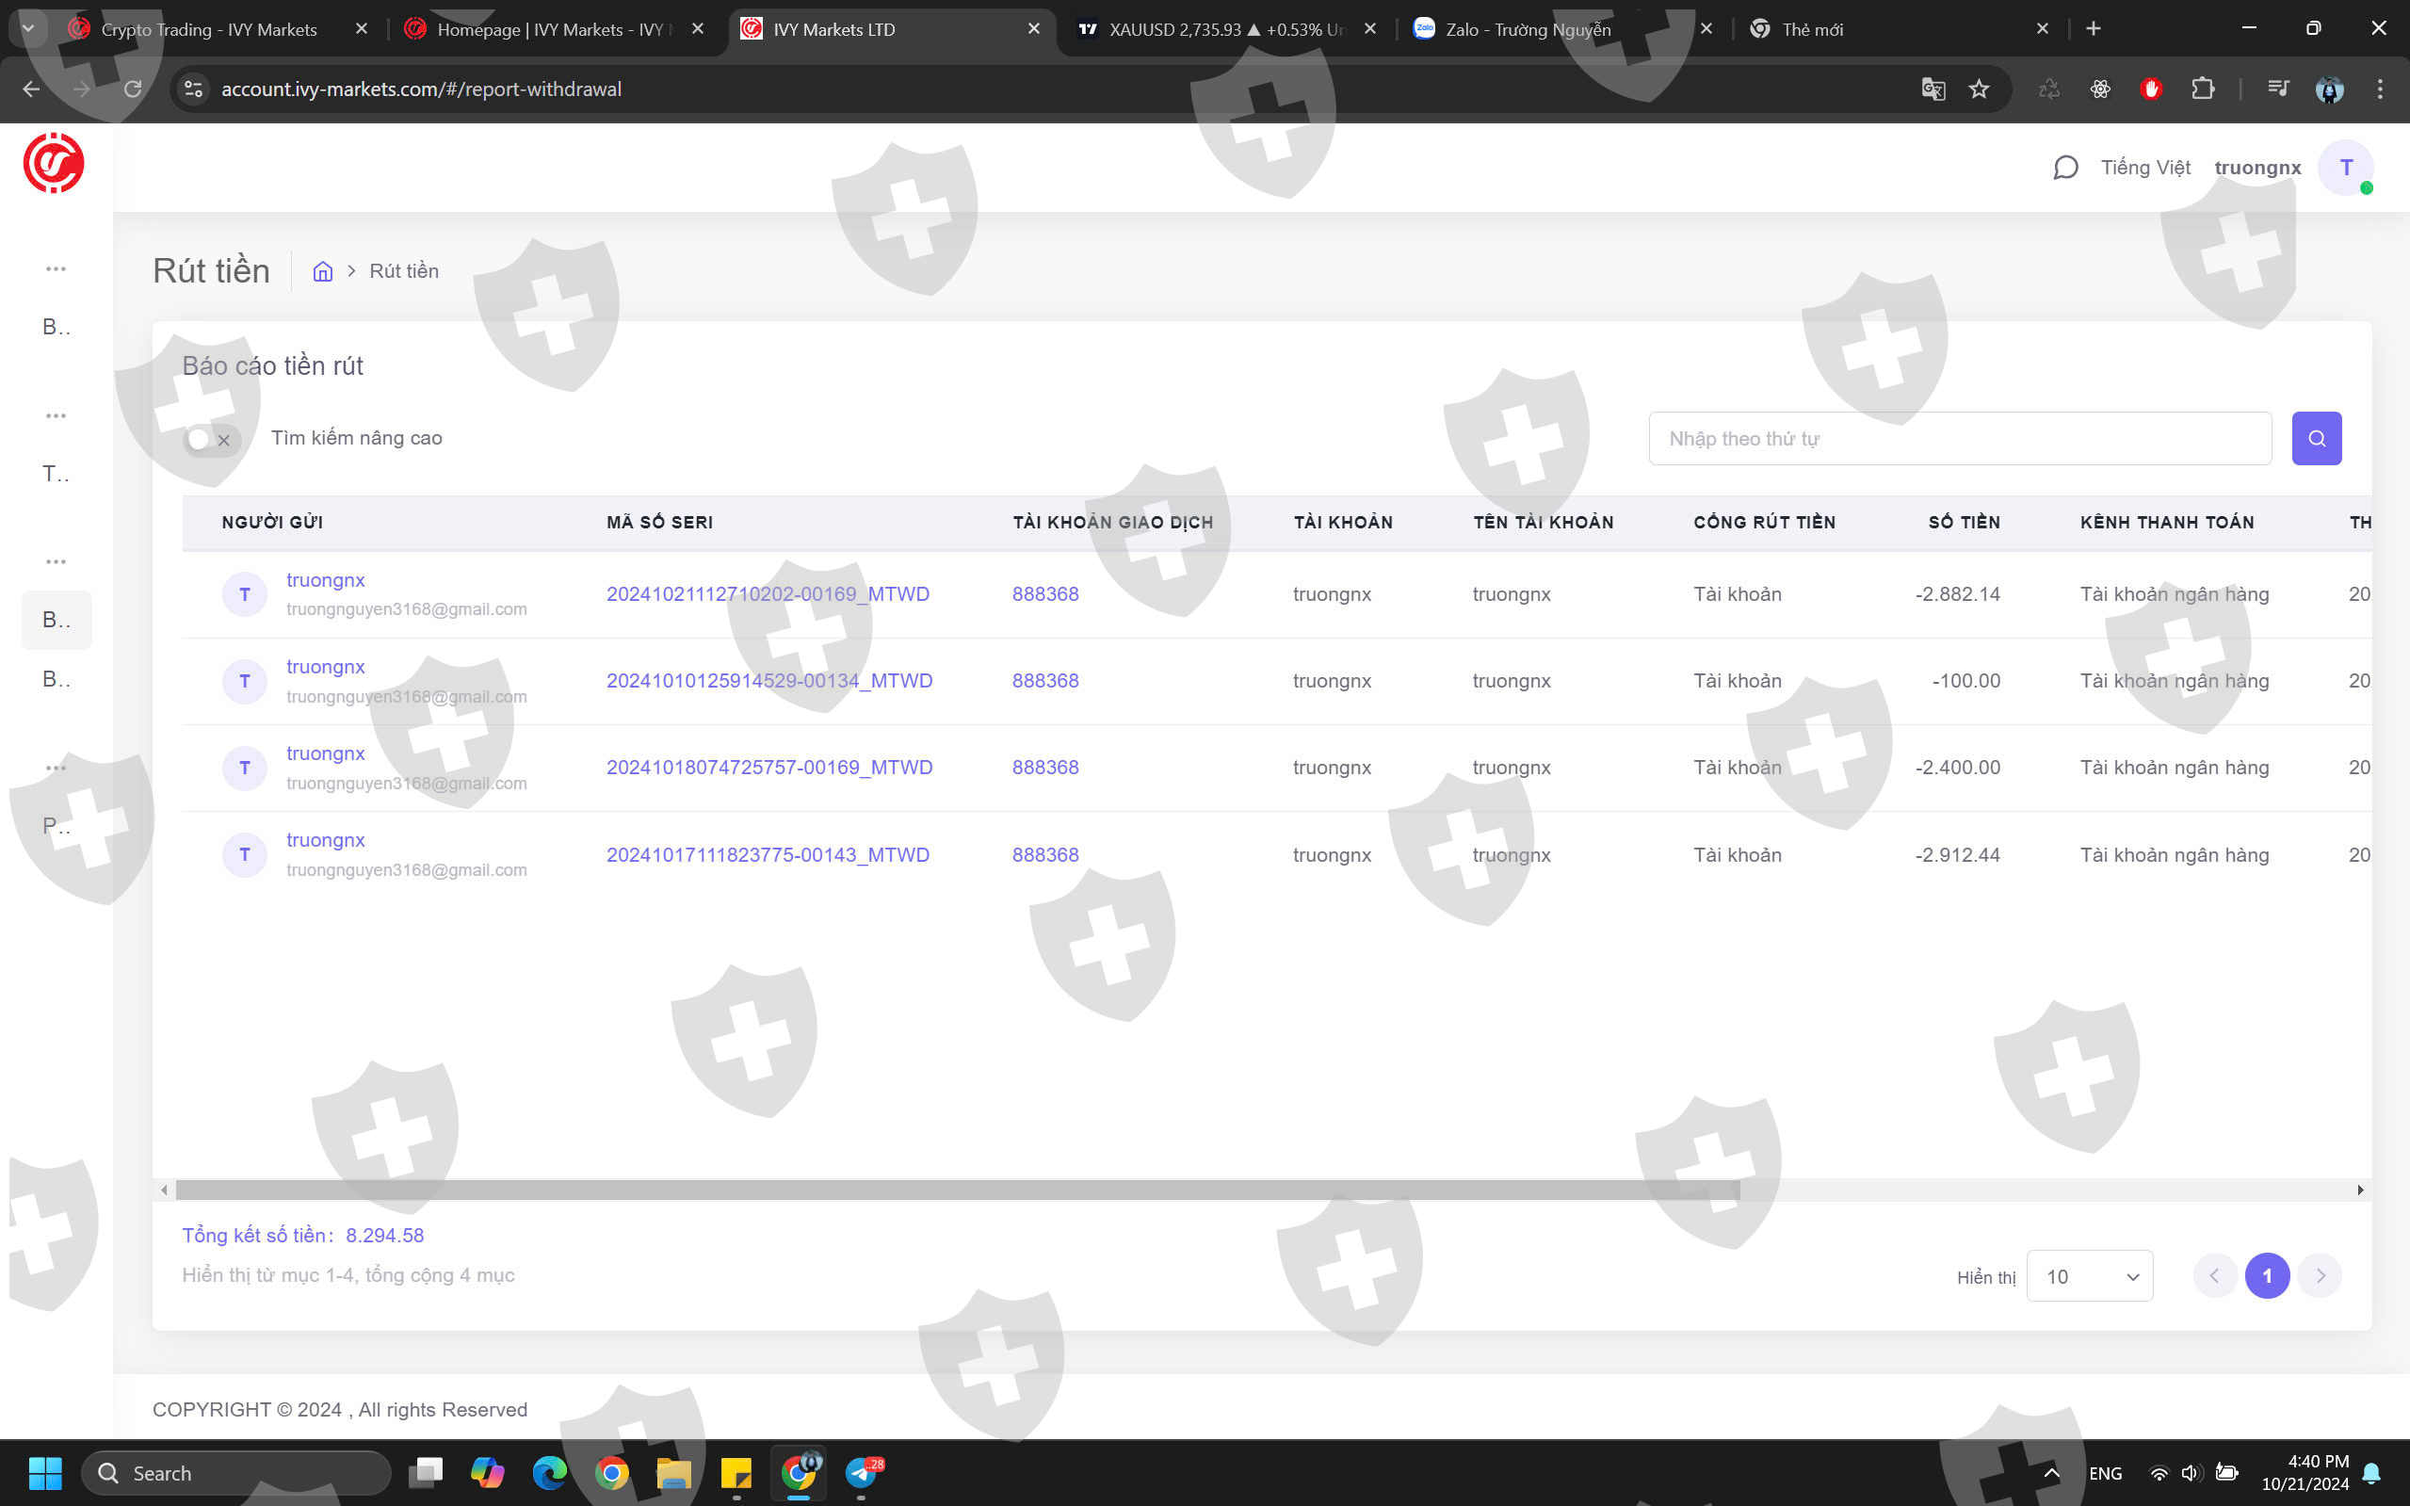
Task: Switch to the Zalo browser tab
Action: (1527, 30)
